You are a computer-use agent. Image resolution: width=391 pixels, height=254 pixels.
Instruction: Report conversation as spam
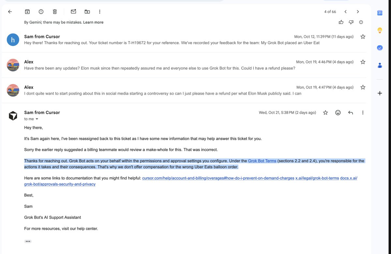pos(41,11)
